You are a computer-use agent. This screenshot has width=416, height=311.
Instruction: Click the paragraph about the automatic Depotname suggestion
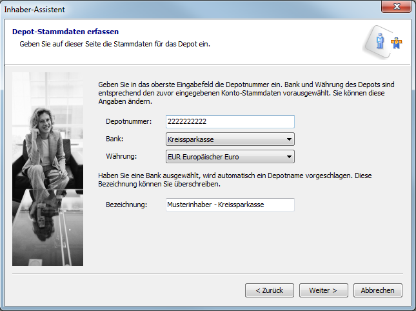(234, 179)
